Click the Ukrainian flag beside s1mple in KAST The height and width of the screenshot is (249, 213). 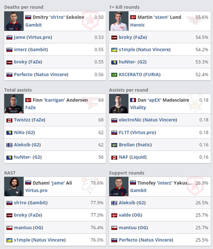point(9,240)
